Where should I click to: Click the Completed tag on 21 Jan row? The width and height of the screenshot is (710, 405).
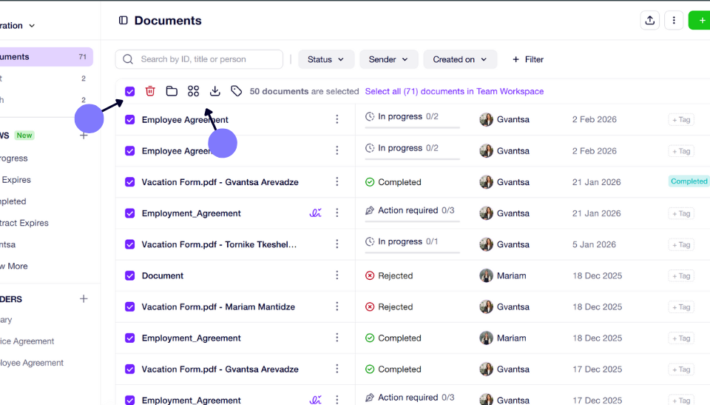coord(689,181)
